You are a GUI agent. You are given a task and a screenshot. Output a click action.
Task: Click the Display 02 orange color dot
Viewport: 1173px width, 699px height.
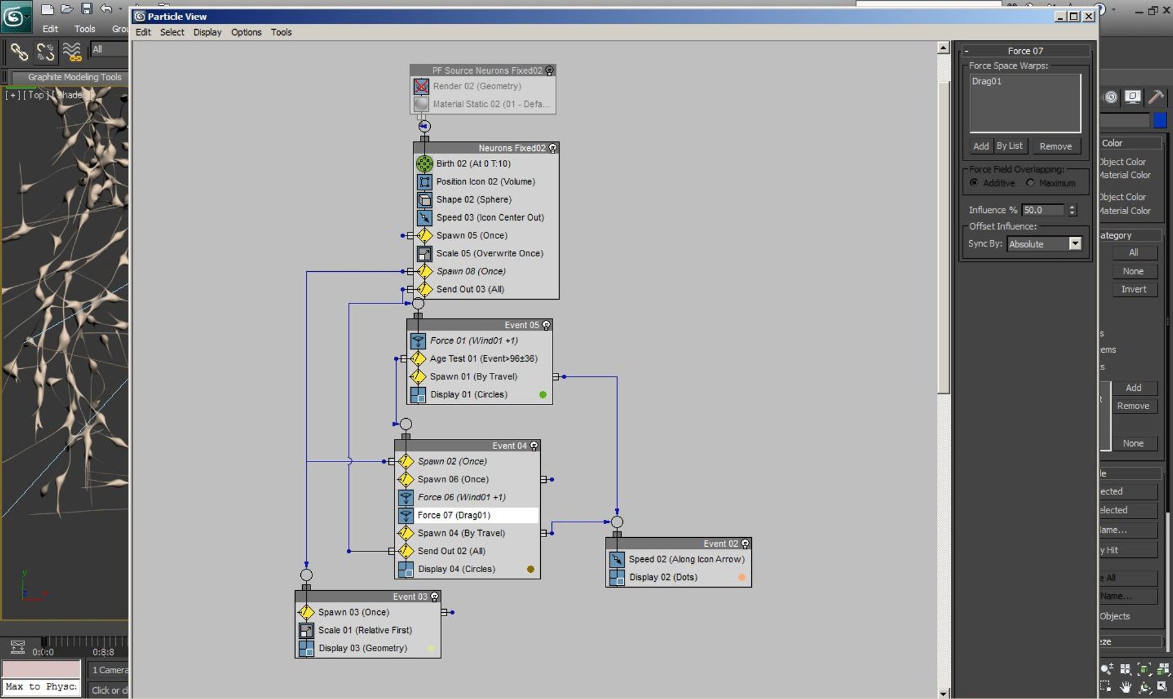point(742,577)
